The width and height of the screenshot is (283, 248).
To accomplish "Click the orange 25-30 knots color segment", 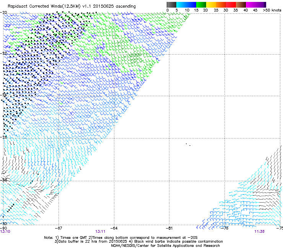I will point(221,5).
